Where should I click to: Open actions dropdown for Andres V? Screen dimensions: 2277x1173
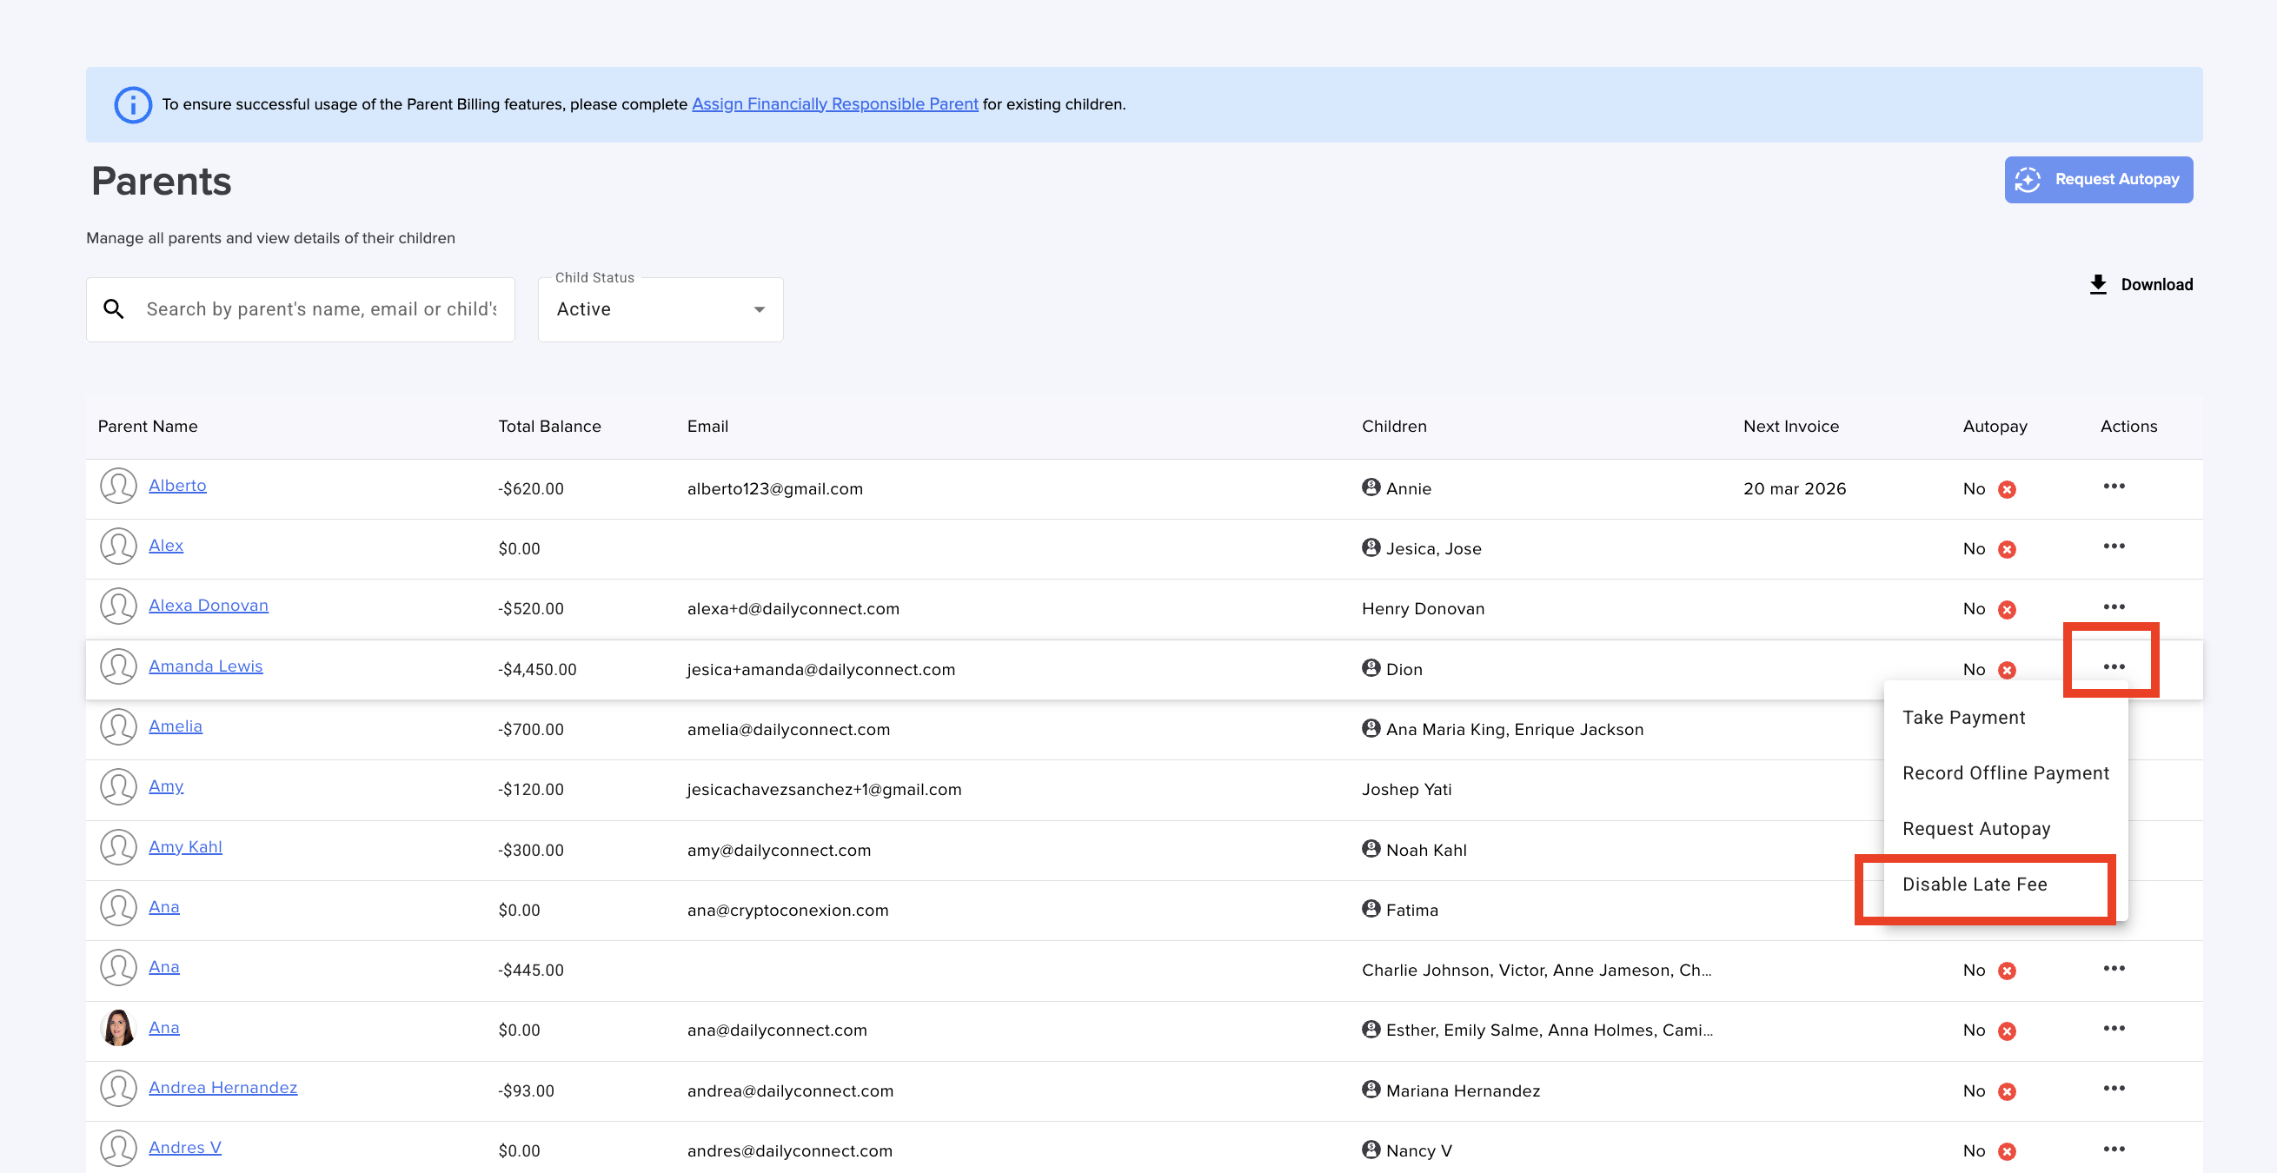2114,1149
